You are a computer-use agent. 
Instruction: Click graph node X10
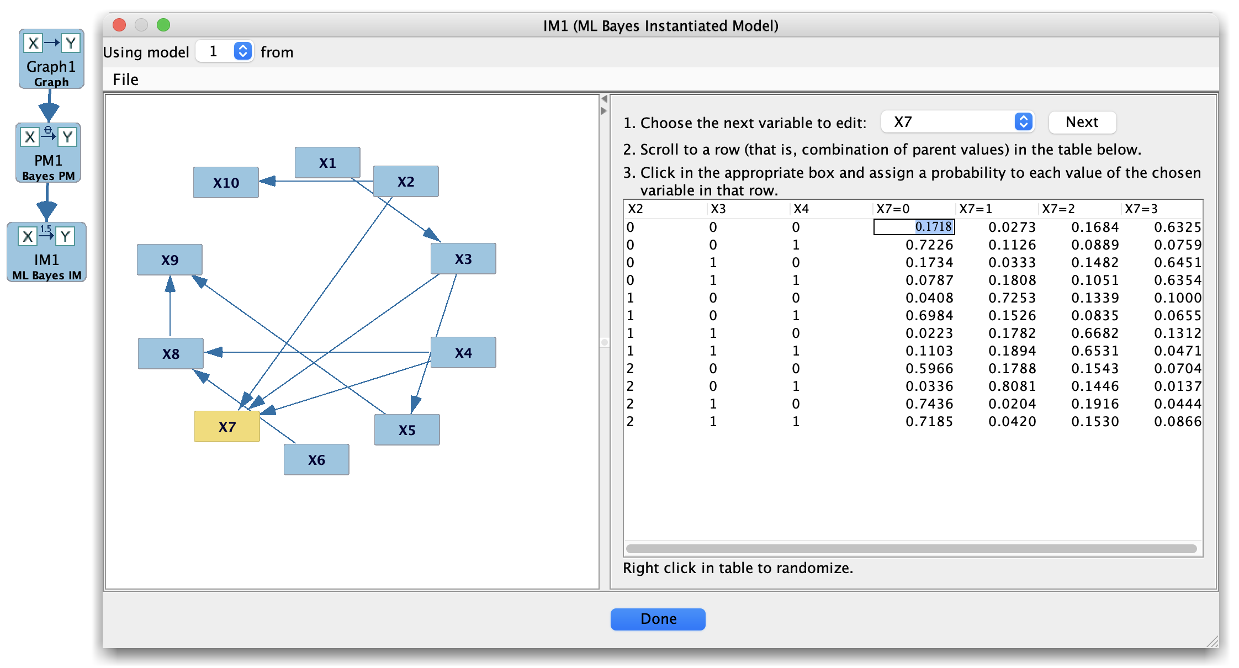pos(226,183)
